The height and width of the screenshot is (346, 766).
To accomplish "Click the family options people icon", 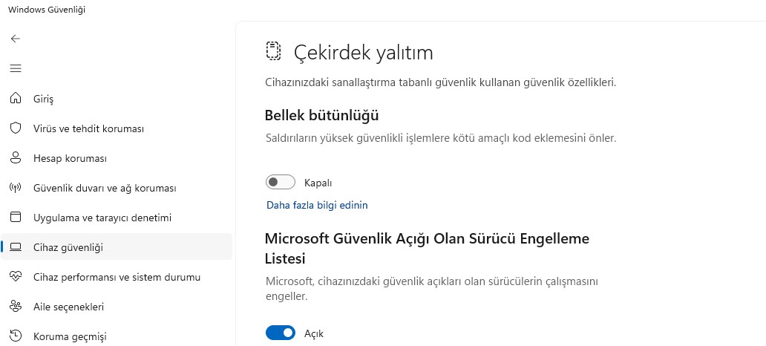I will 16,307.
